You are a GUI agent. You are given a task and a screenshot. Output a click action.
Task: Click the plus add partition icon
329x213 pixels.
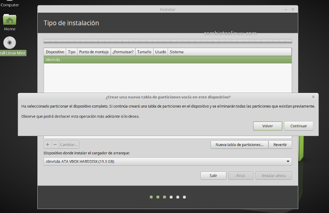48,145
